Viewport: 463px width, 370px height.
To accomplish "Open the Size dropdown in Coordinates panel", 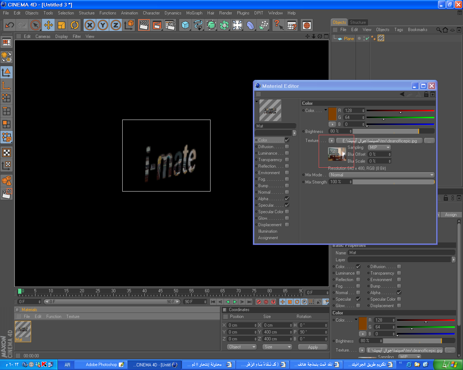I will (277, 347).
